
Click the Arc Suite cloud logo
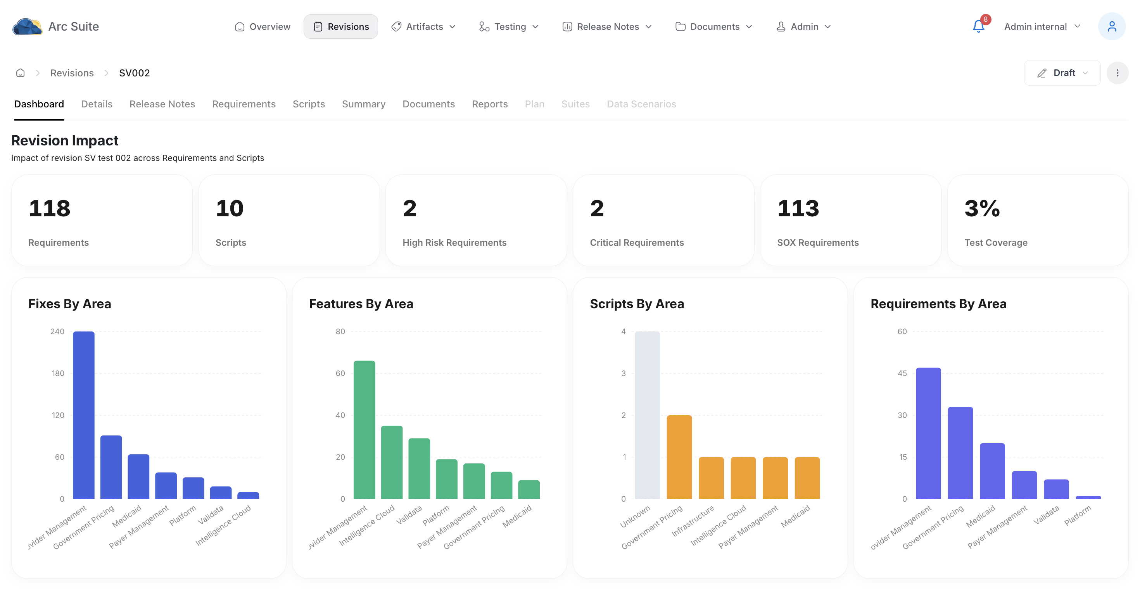tap(27, 26)
